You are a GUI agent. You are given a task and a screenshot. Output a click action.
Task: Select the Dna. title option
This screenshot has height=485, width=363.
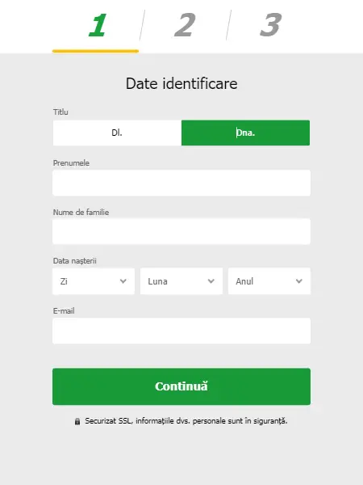[246, 133]
